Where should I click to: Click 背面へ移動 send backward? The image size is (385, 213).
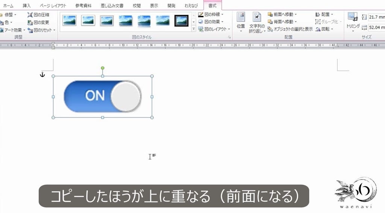pyautogui.click(x=280, y=21)
